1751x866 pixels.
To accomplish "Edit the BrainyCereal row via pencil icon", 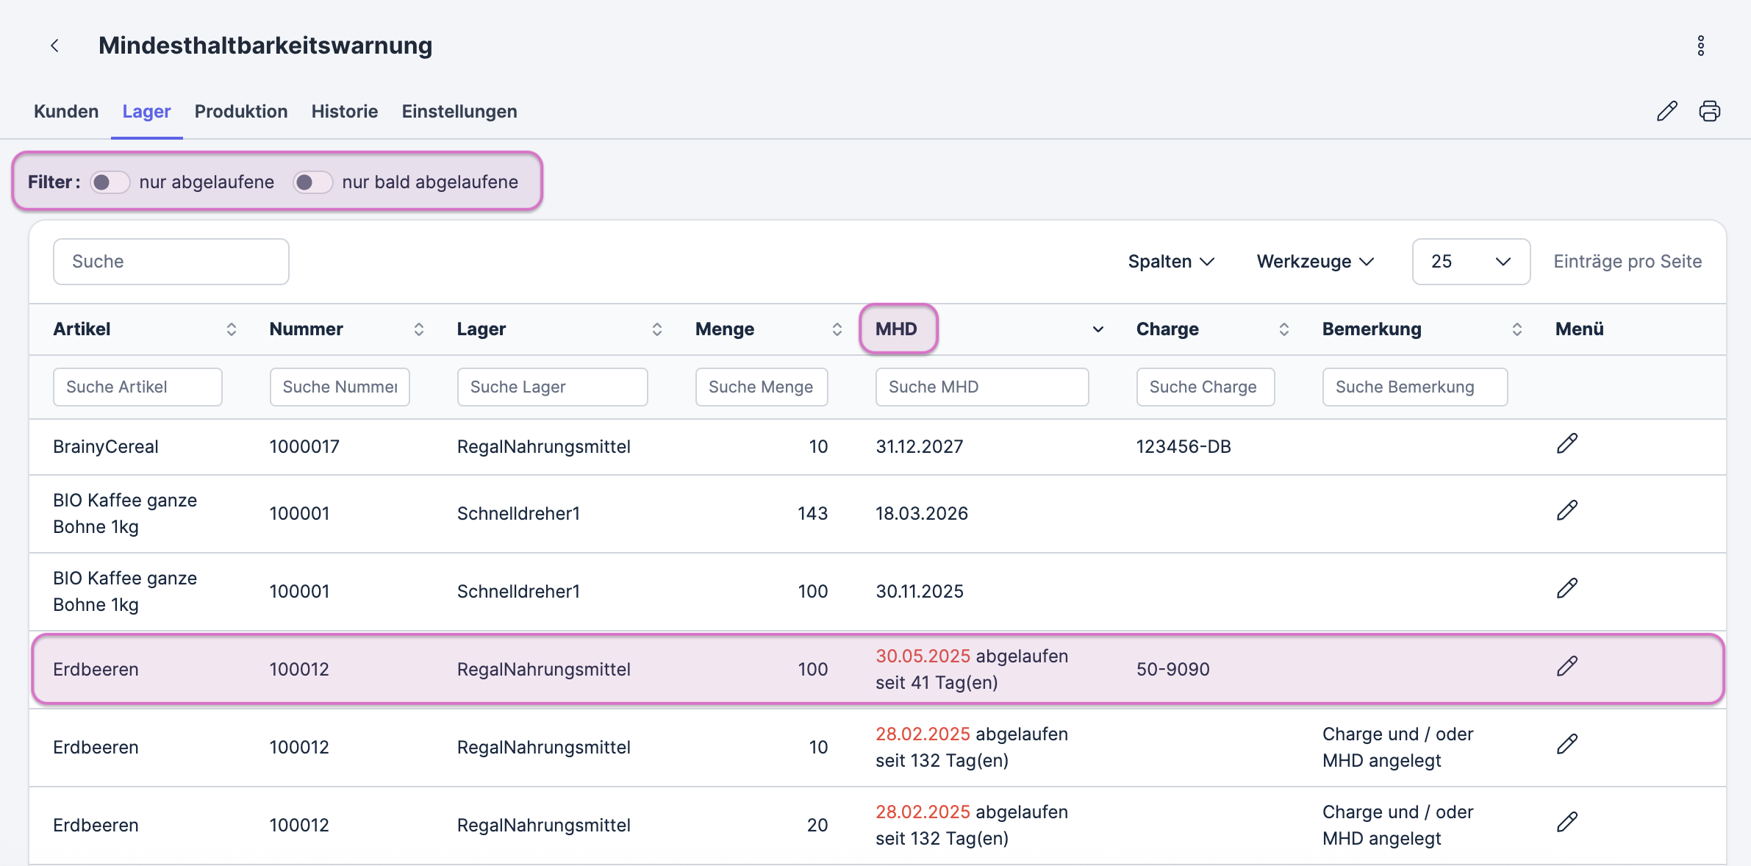I will coord(1566,443).
